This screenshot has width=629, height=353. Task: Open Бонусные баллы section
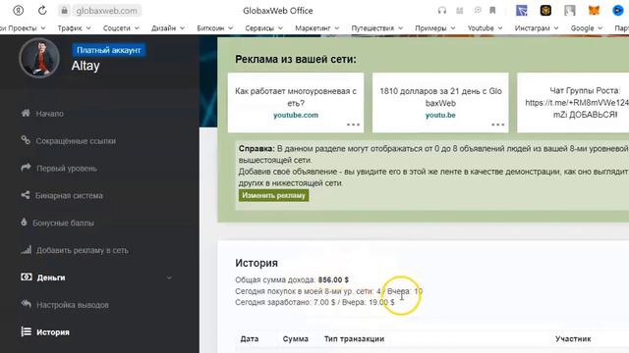63,223
